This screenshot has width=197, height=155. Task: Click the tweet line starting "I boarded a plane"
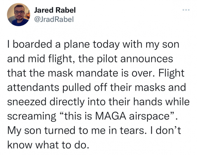(93, 45)
